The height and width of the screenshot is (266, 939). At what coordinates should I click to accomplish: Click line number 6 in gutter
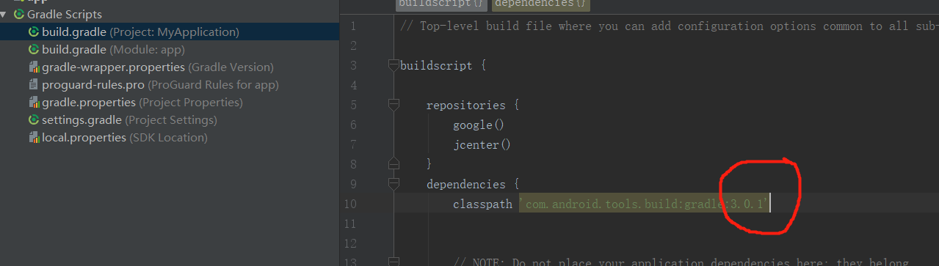(x=353, y=125)
